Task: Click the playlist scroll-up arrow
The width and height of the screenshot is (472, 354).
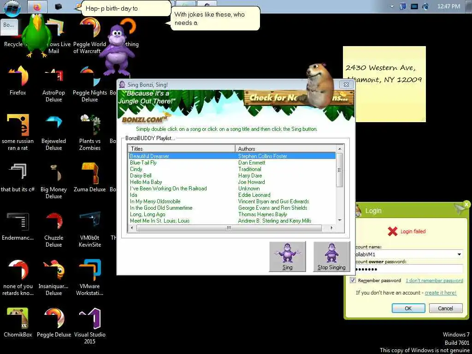Action: pos(340,149)
